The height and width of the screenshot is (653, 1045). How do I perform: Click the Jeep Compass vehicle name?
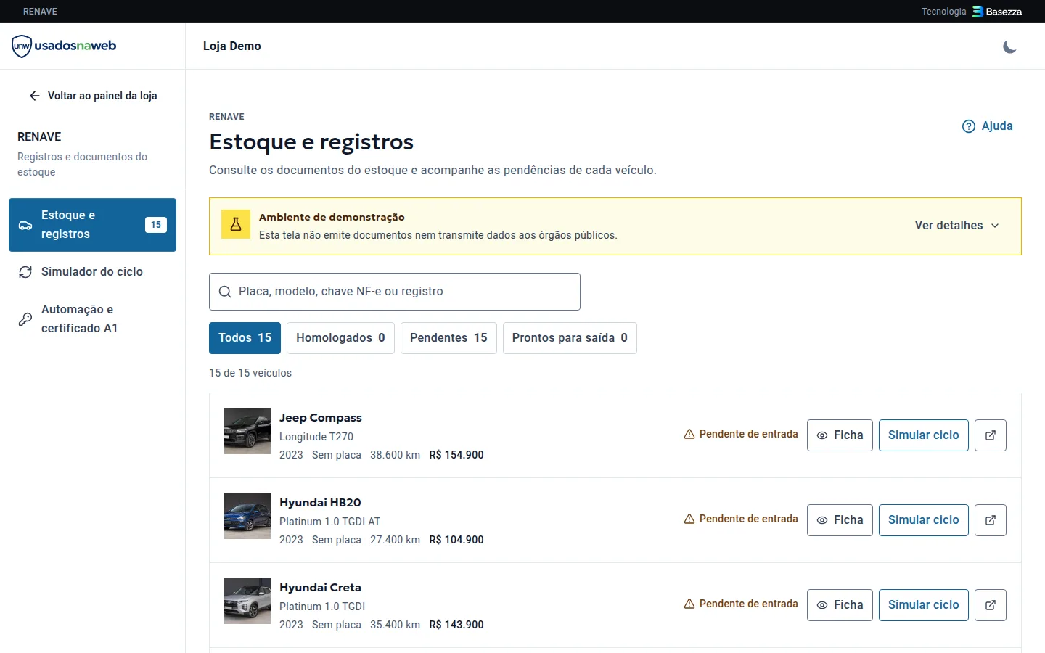[321, 418]
